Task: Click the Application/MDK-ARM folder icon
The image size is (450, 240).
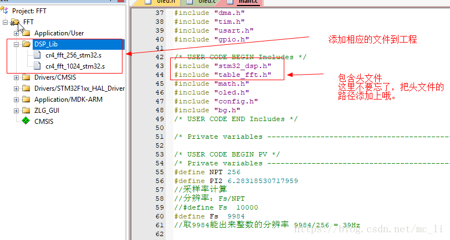Action: [x=26, y=99]
